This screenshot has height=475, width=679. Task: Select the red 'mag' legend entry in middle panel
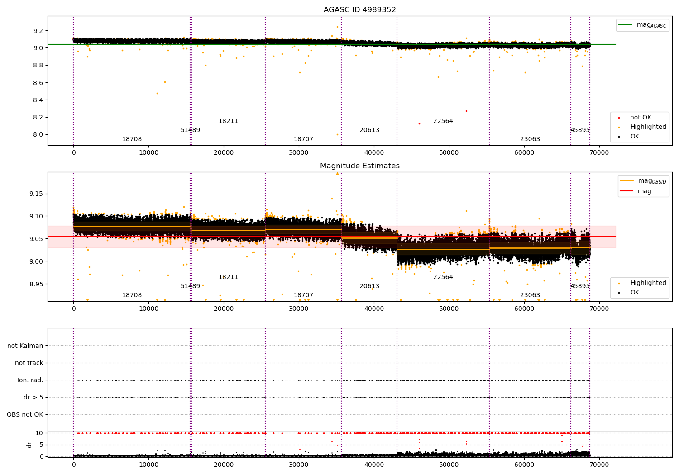pos(636,191)
